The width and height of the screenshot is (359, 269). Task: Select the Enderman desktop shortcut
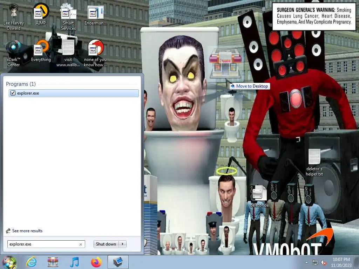95,15
